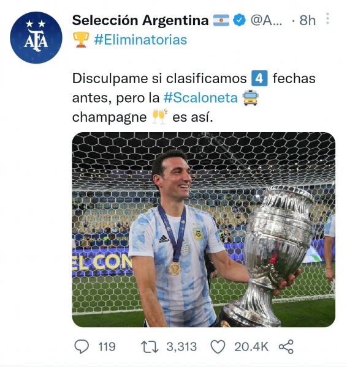Click the trophy emoji before #Eliminatorias

[x=81, y=40]
